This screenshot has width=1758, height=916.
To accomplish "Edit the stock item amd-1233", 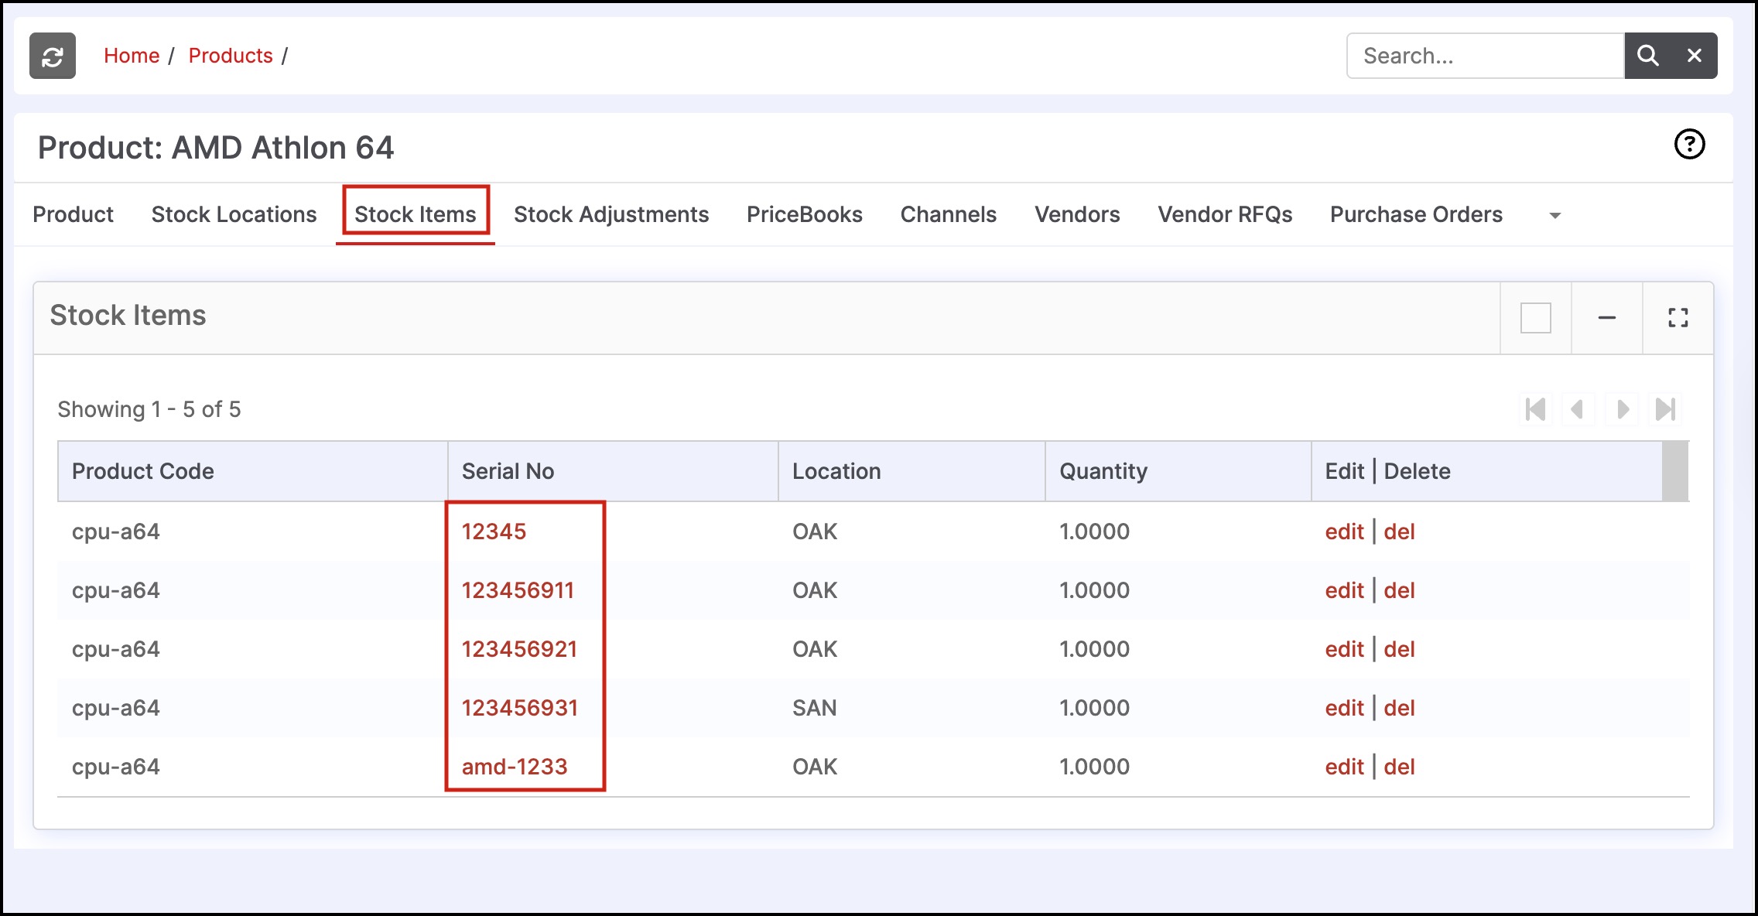I will [1344, 767].
